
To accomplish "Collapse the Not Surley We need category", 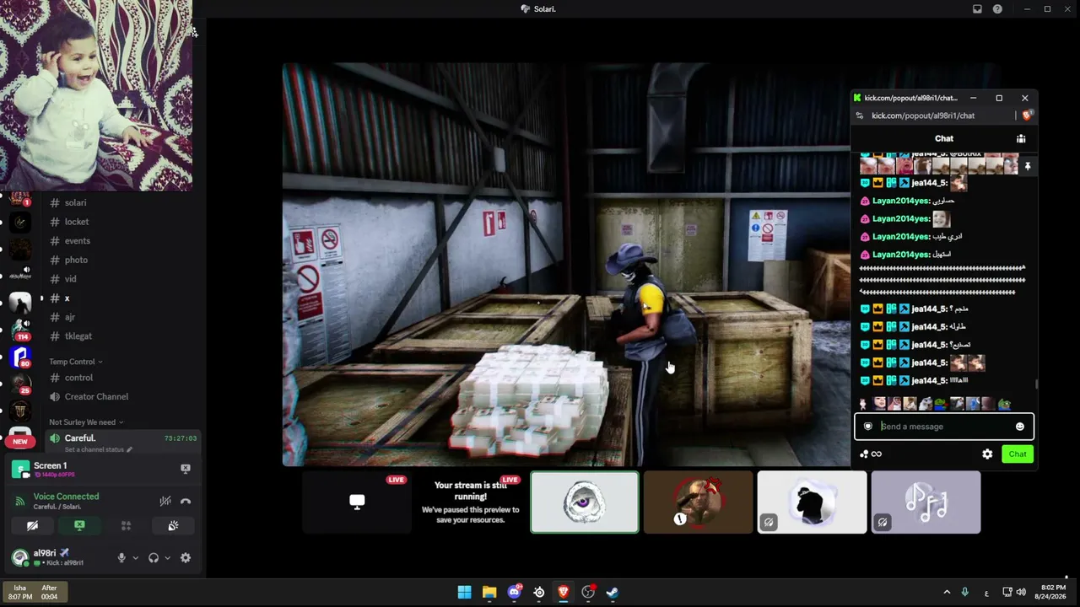I will [x=86, y=422].
